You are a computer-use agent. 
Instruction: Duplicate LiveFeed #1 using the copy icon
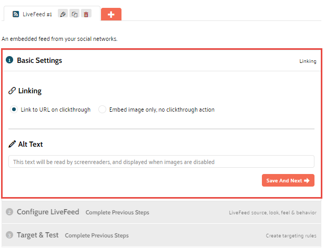(x=75, y=14)
